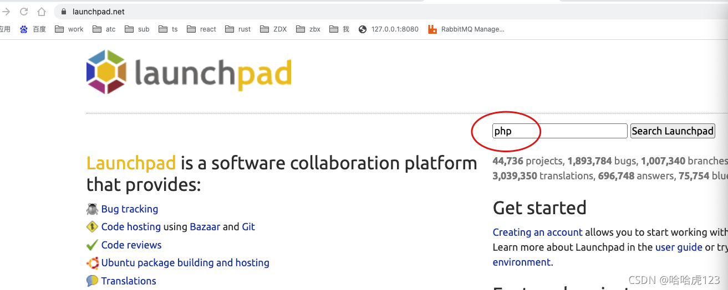Open the yellow Launchpad heading link
This screenshot has width=728, height=290.
tap(131, 163)
